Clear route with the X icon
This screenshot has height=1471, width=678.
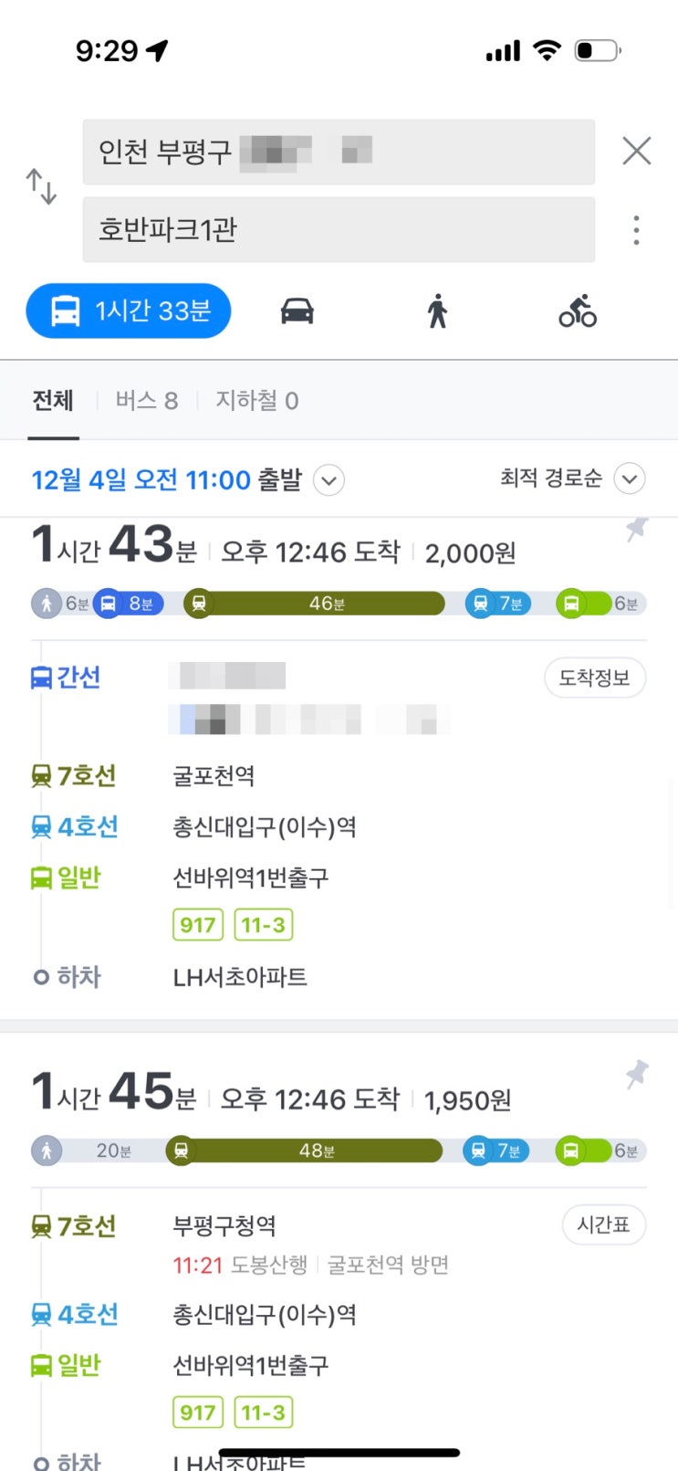tap(636, 151)
